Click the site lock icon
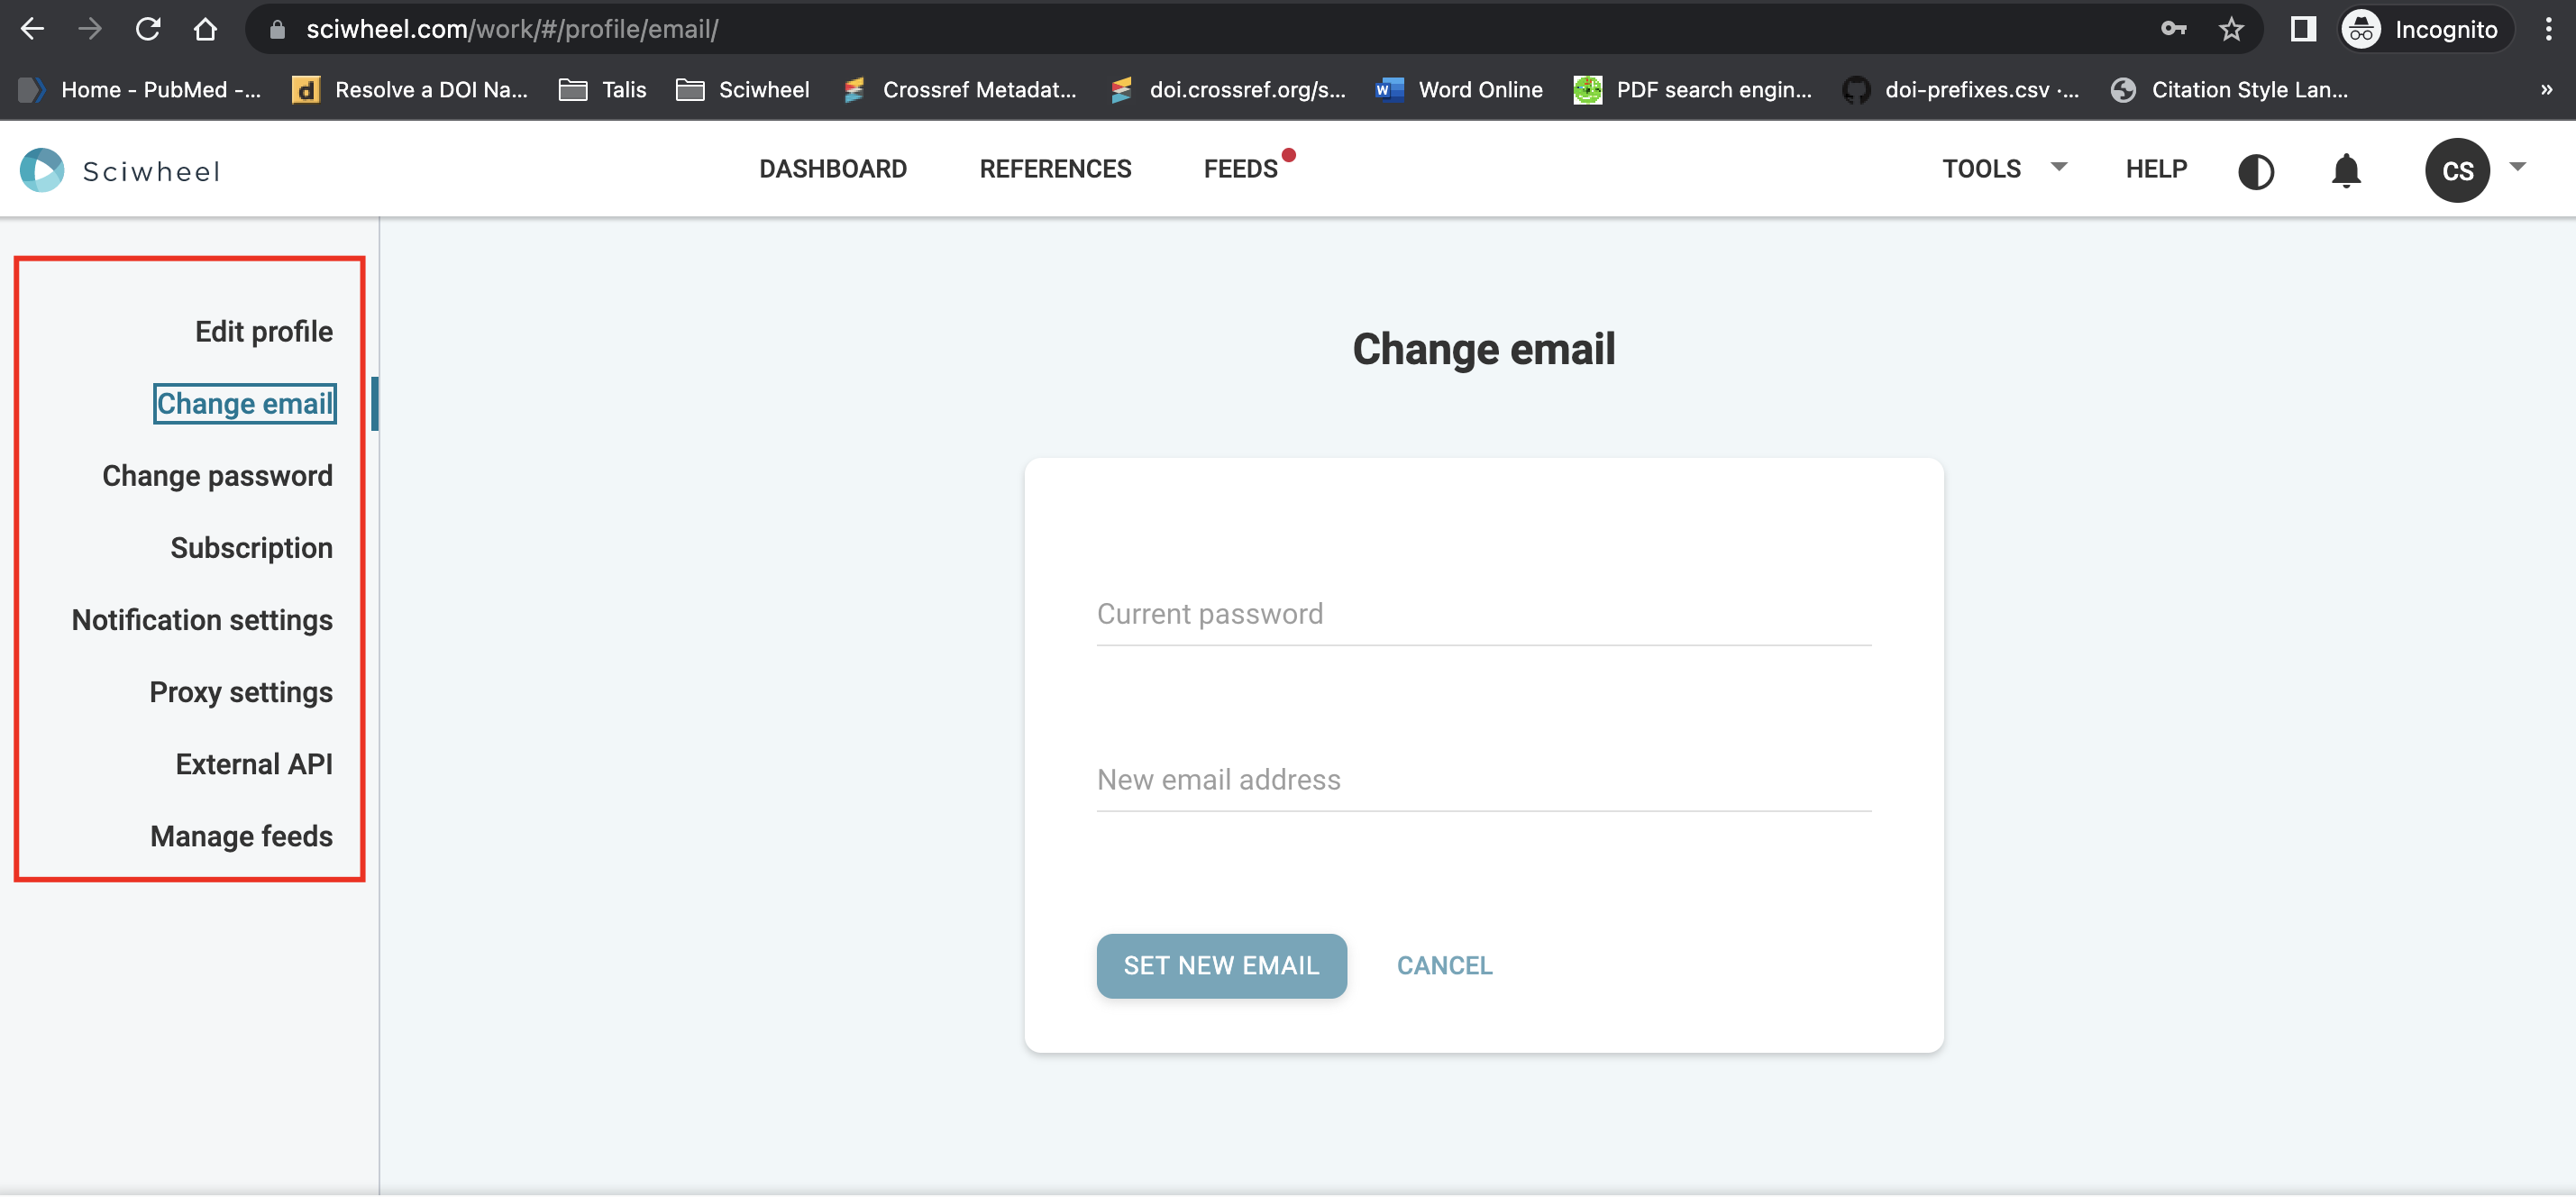The height and width of the screenshot is (1197, 2576). point(277,29)
